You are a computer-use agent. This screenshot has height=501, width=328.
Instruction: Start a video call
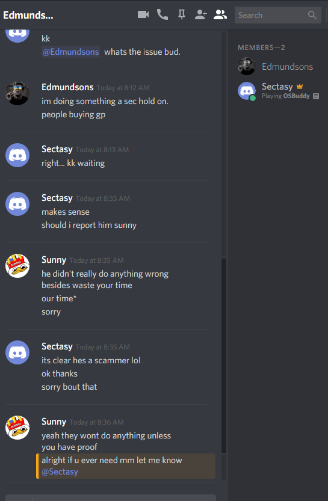pos(143,14)
